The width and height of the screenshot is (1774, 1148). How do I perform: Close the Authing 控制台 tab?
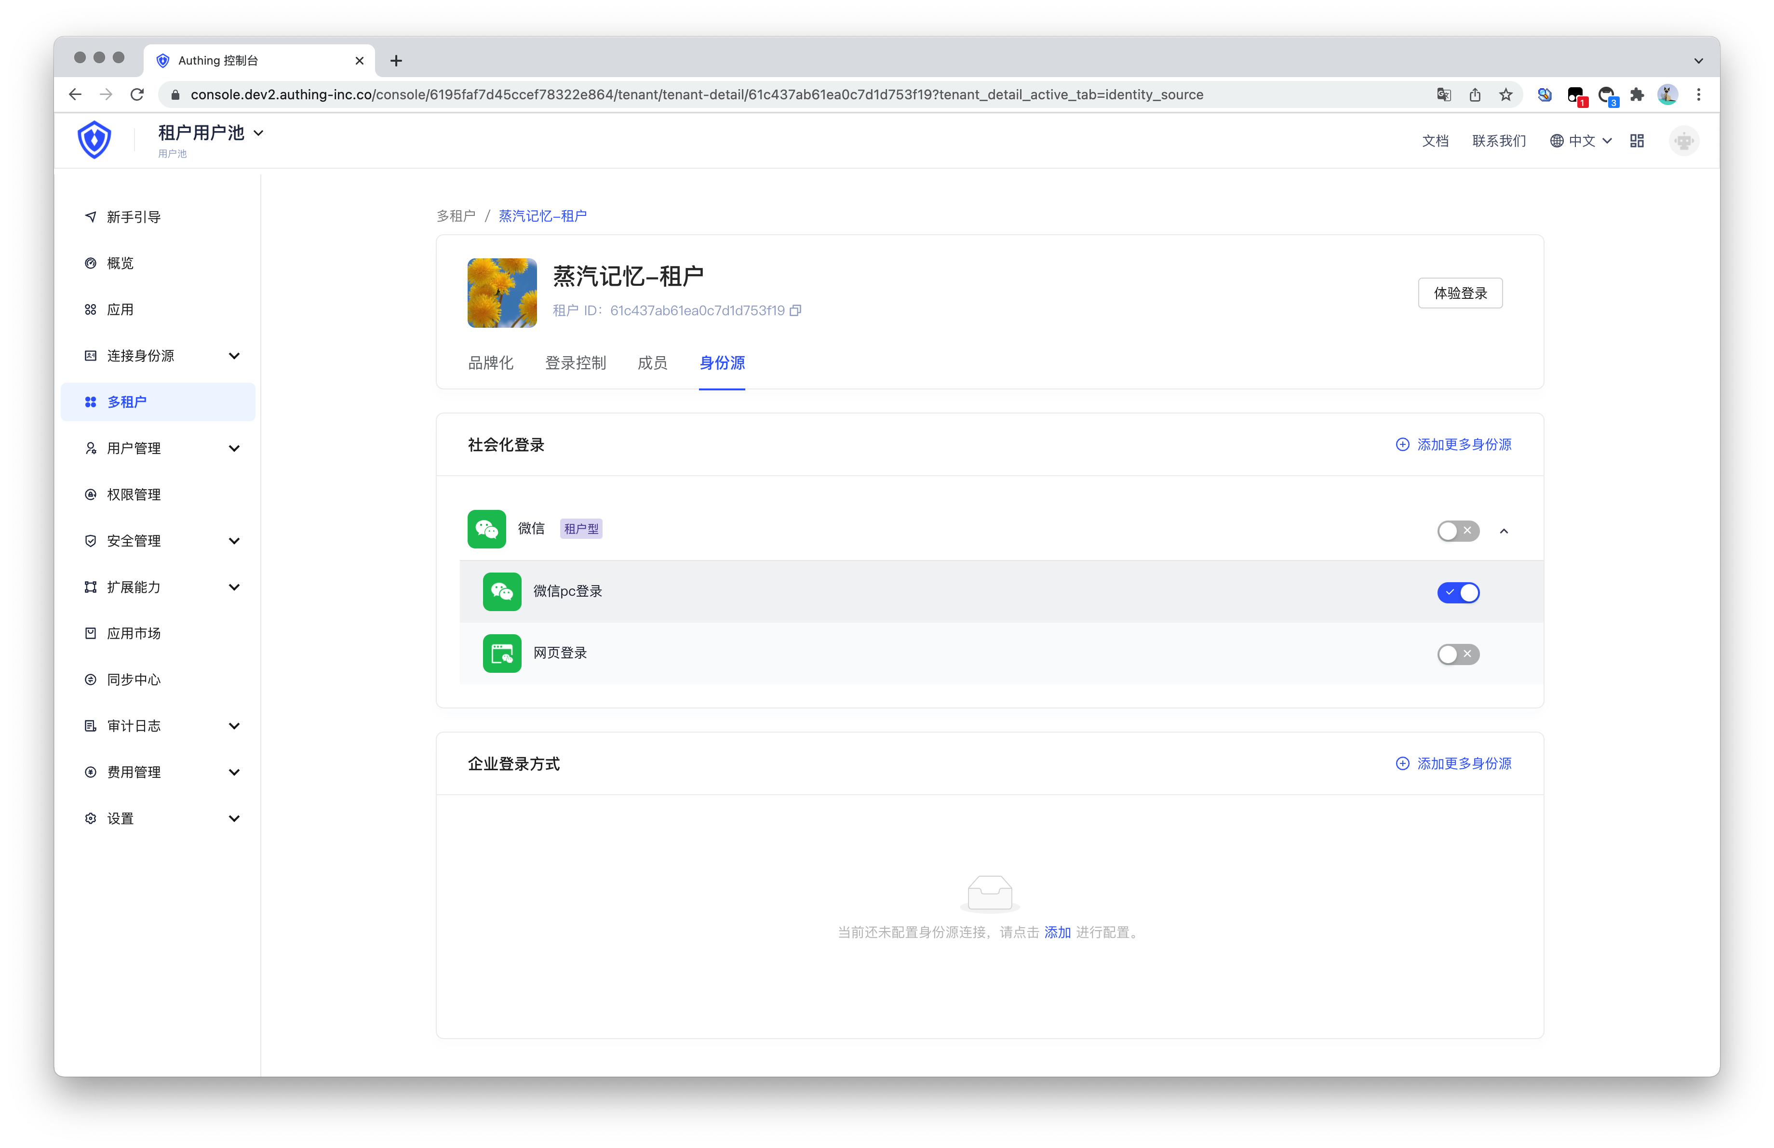pos(359,60)
